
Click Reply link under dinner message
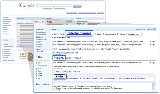58,72
